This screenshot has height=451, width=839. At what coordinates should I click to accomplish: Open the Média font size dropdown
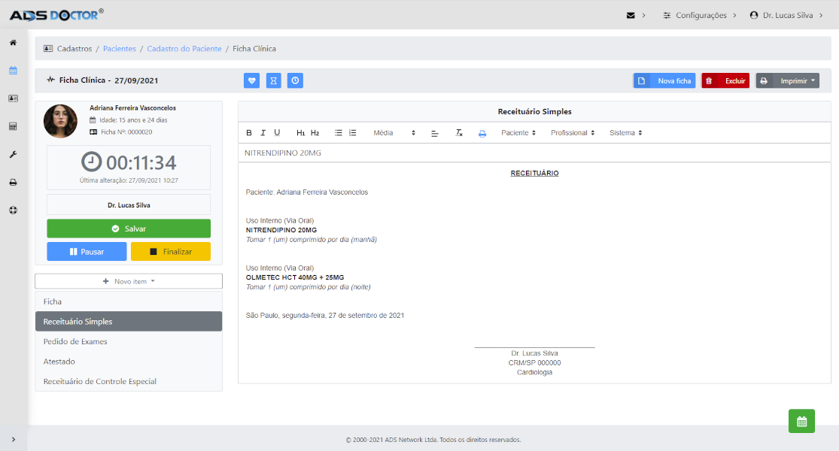click(x=394, y=132)
